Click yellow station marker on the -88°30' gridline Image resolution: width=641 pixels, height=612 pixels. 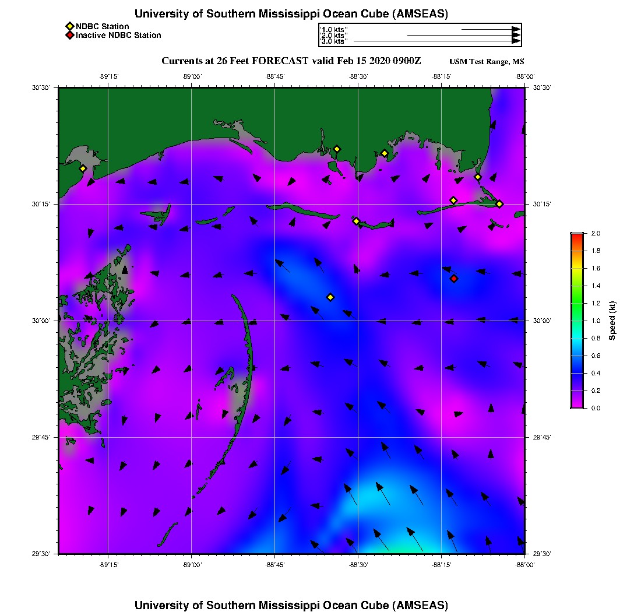point(356,221)
